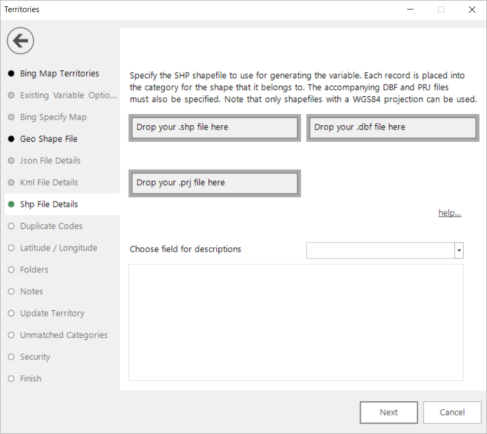The height and width of the screenshot is (434, 487).
Task: Click the Next button
Action: coord(389,412)
